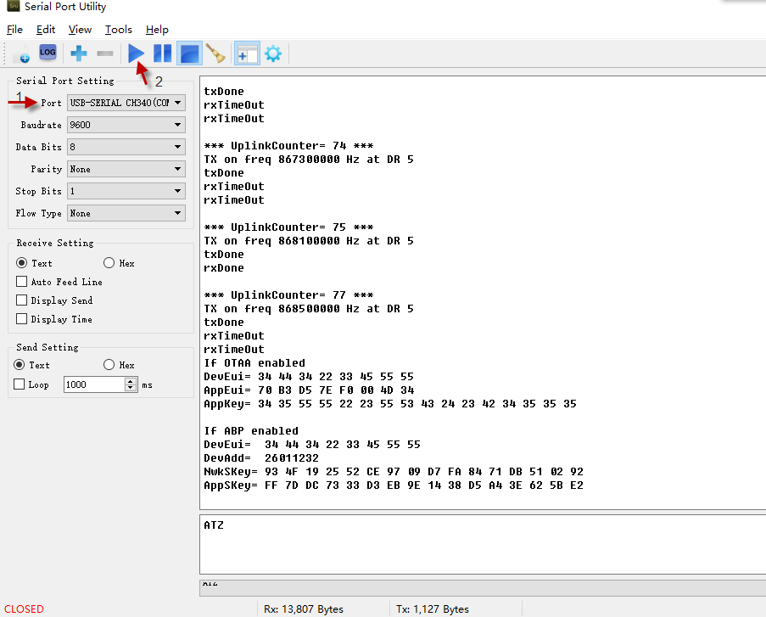Click the add window panel icon
The image size is (766, 617).
(247, 53)
